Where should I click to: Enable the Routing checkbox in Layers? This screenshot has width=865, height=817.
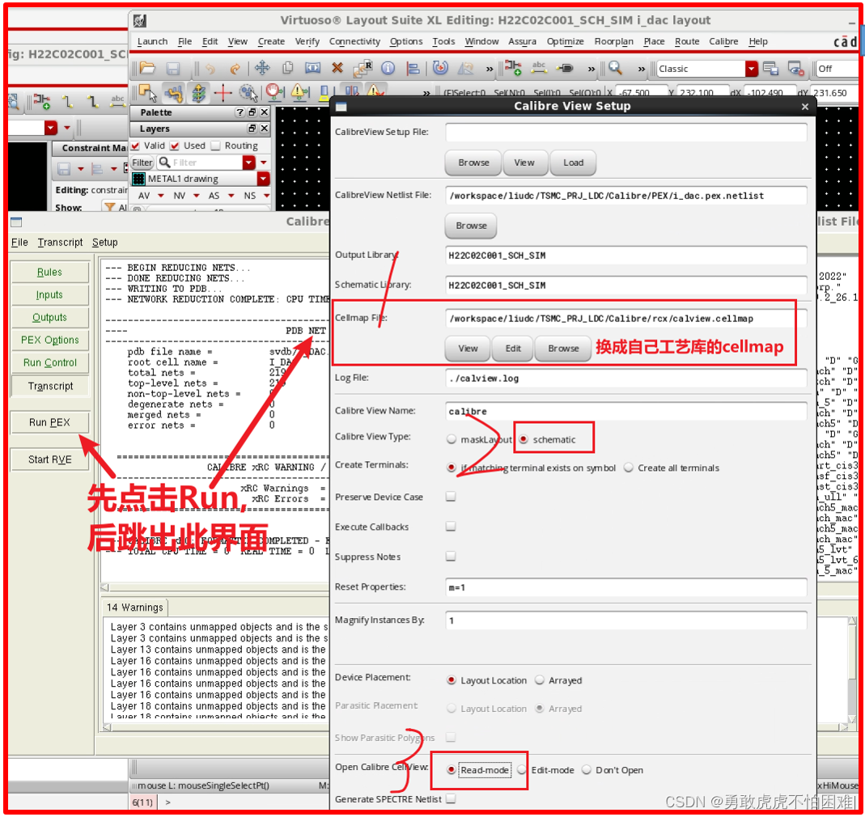[216, 146]
